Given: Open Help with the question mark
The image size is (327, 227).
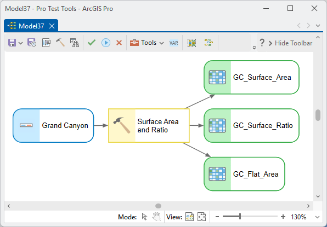Looking at the screenshot, I should point(262,43).
